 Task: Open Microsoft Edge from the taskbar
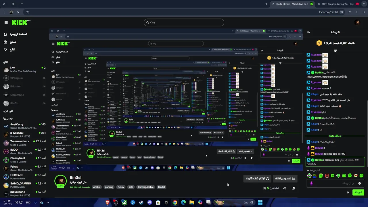[x=183, y=202]
